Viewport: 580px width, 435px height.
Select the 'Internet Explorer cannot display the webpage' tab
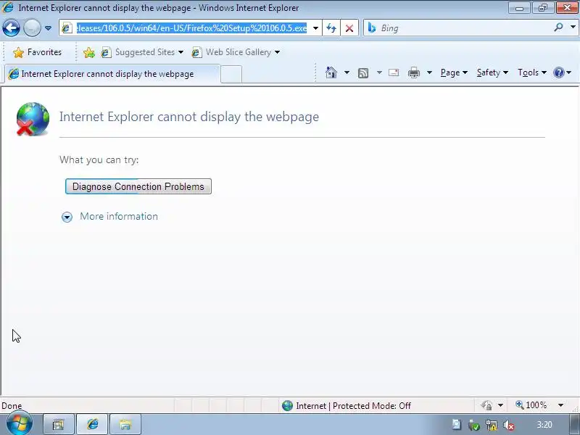(x=112, y=74)
